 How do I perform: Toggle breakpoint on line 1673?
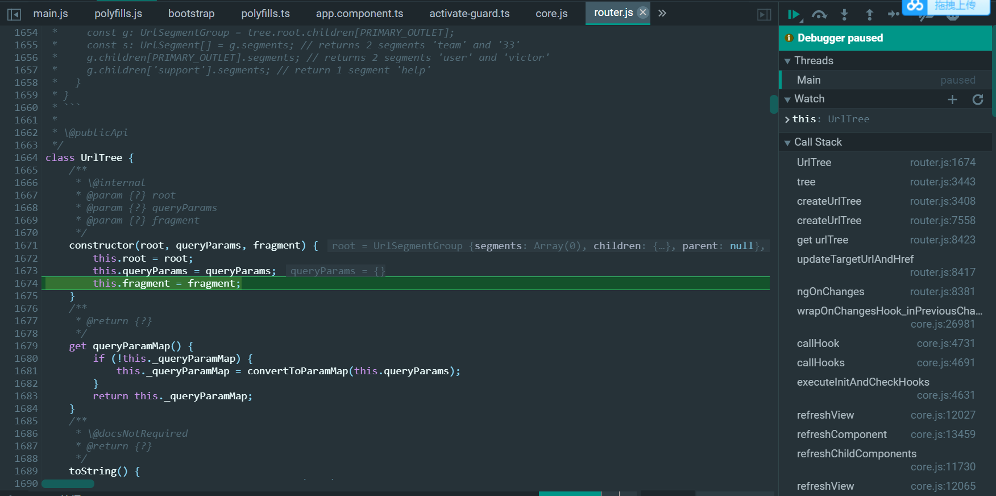tap(26, 271)
